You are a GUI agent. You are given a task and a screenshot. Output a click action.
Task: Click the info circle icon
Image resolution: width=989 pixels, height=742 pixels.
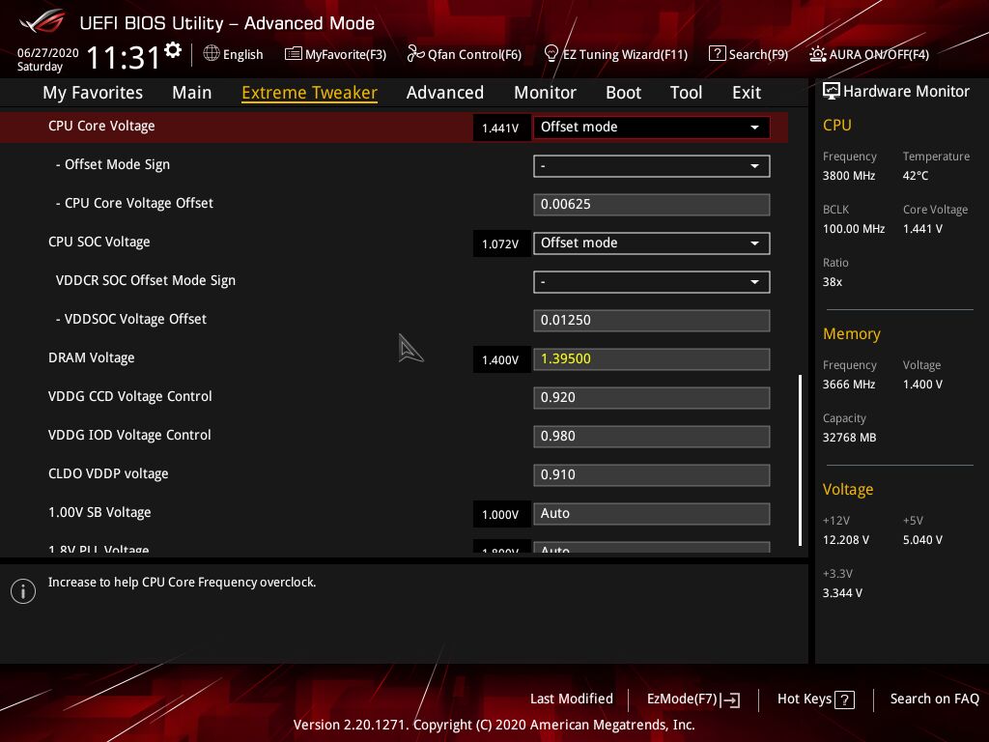point(23,591)
